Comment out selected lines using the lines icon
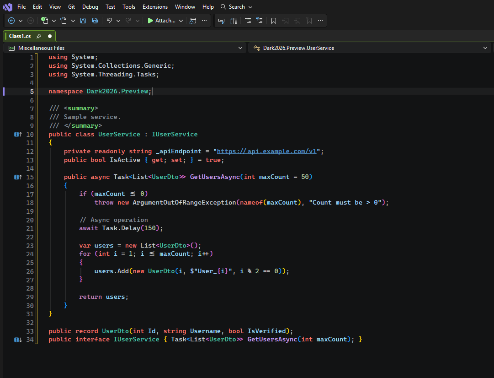The width and height of the screenshot is (494, 378). point(248,21)
